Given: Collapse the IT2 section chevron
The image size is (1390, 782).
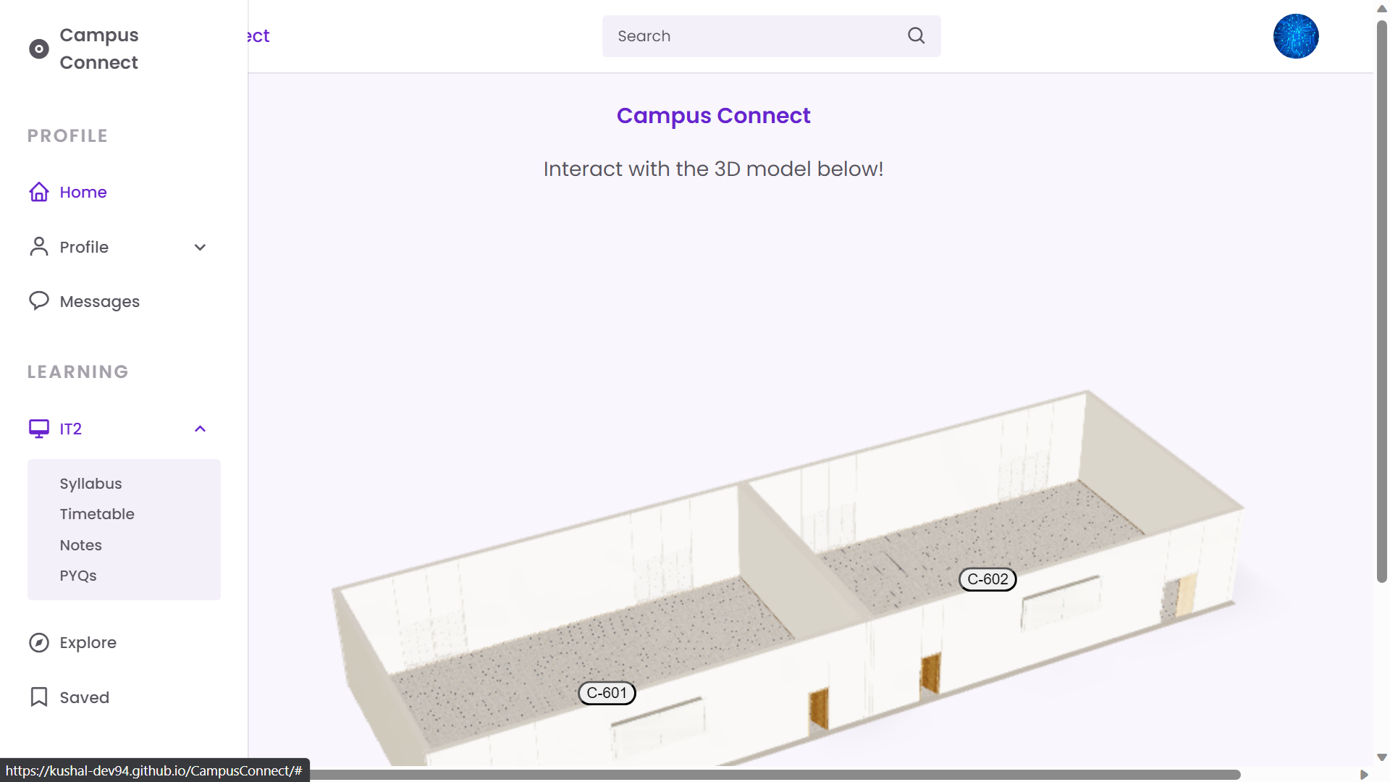Looking at the screenshot, I should (x=200, y=429).
